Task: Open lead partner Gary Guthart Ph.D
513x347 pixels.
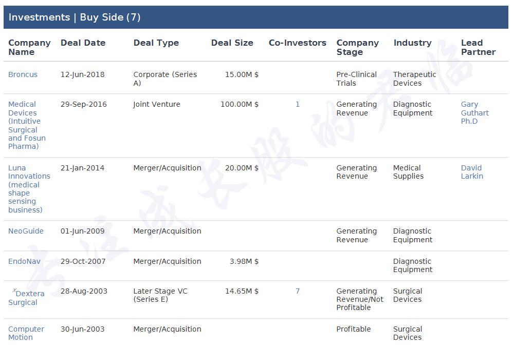Action: (474, 113)
